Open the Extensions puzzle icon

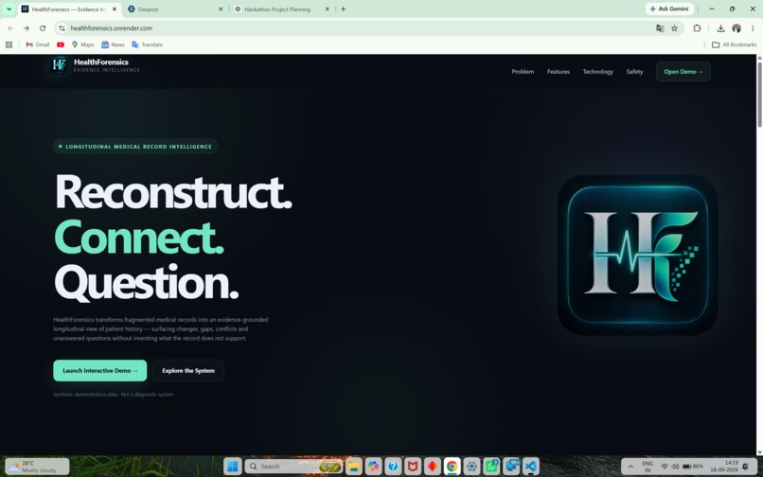pyautogui.click(x=697, y=28)
